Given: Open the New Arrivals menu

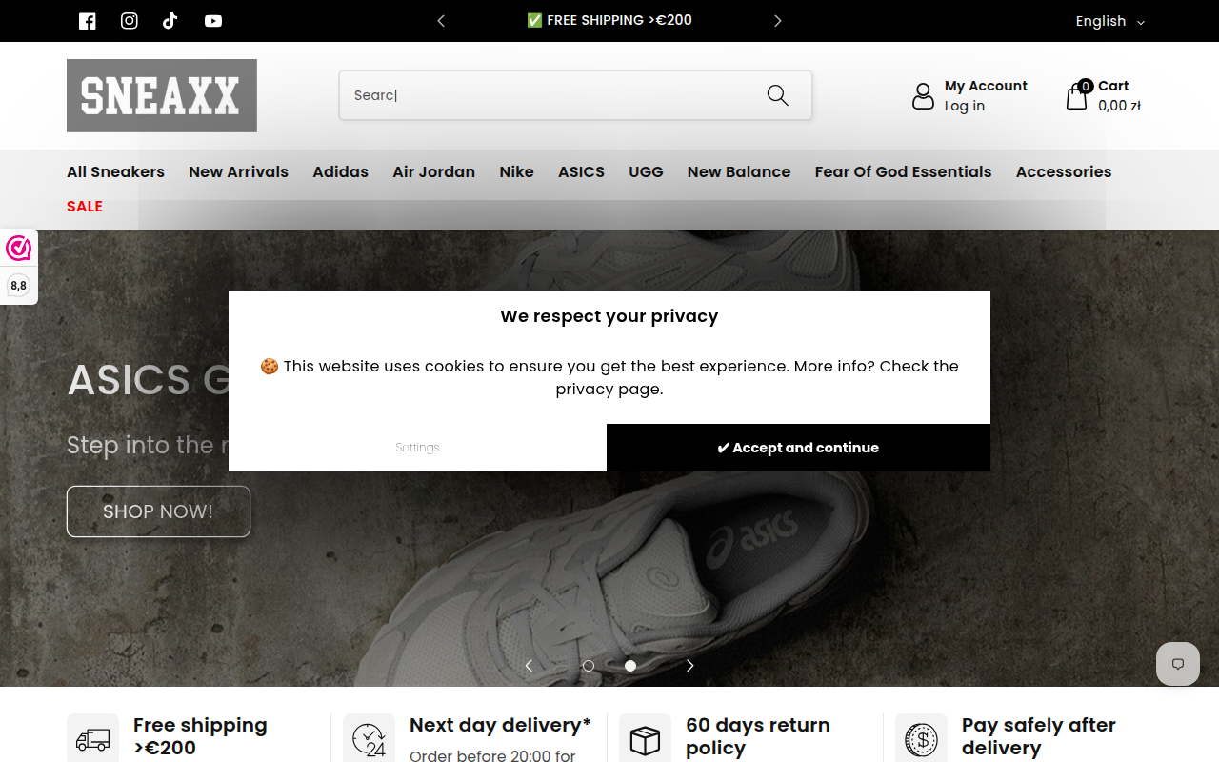Looking at the screenshot, I should [x=238, y=172].
